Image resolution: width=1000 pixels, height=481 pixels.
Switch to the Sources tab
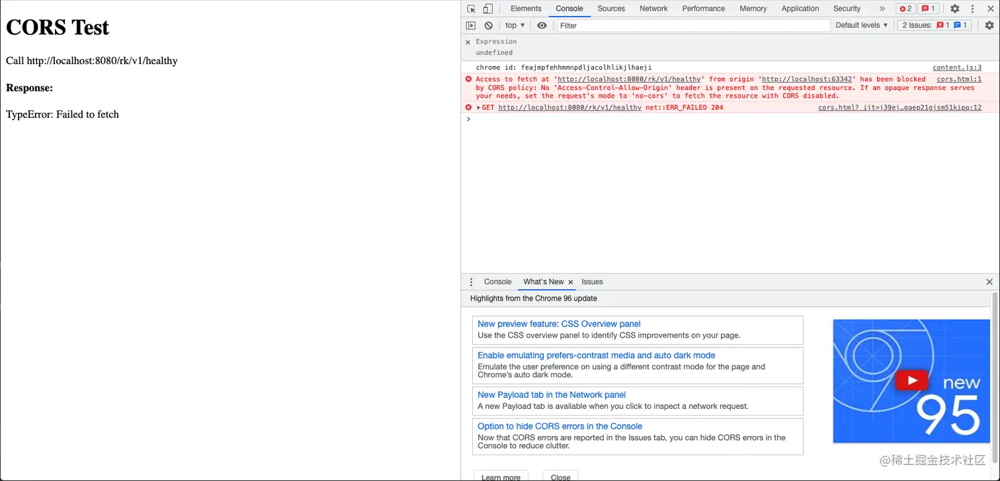[611, 9]
